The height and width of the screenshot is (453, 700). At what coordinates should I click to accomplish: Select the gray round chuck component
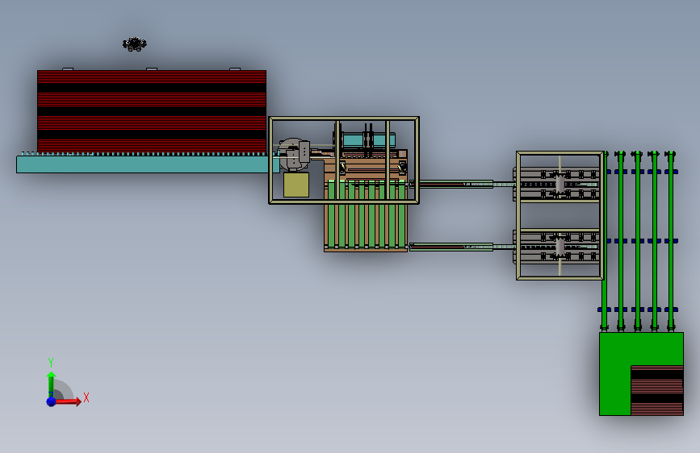click(293, 154)
